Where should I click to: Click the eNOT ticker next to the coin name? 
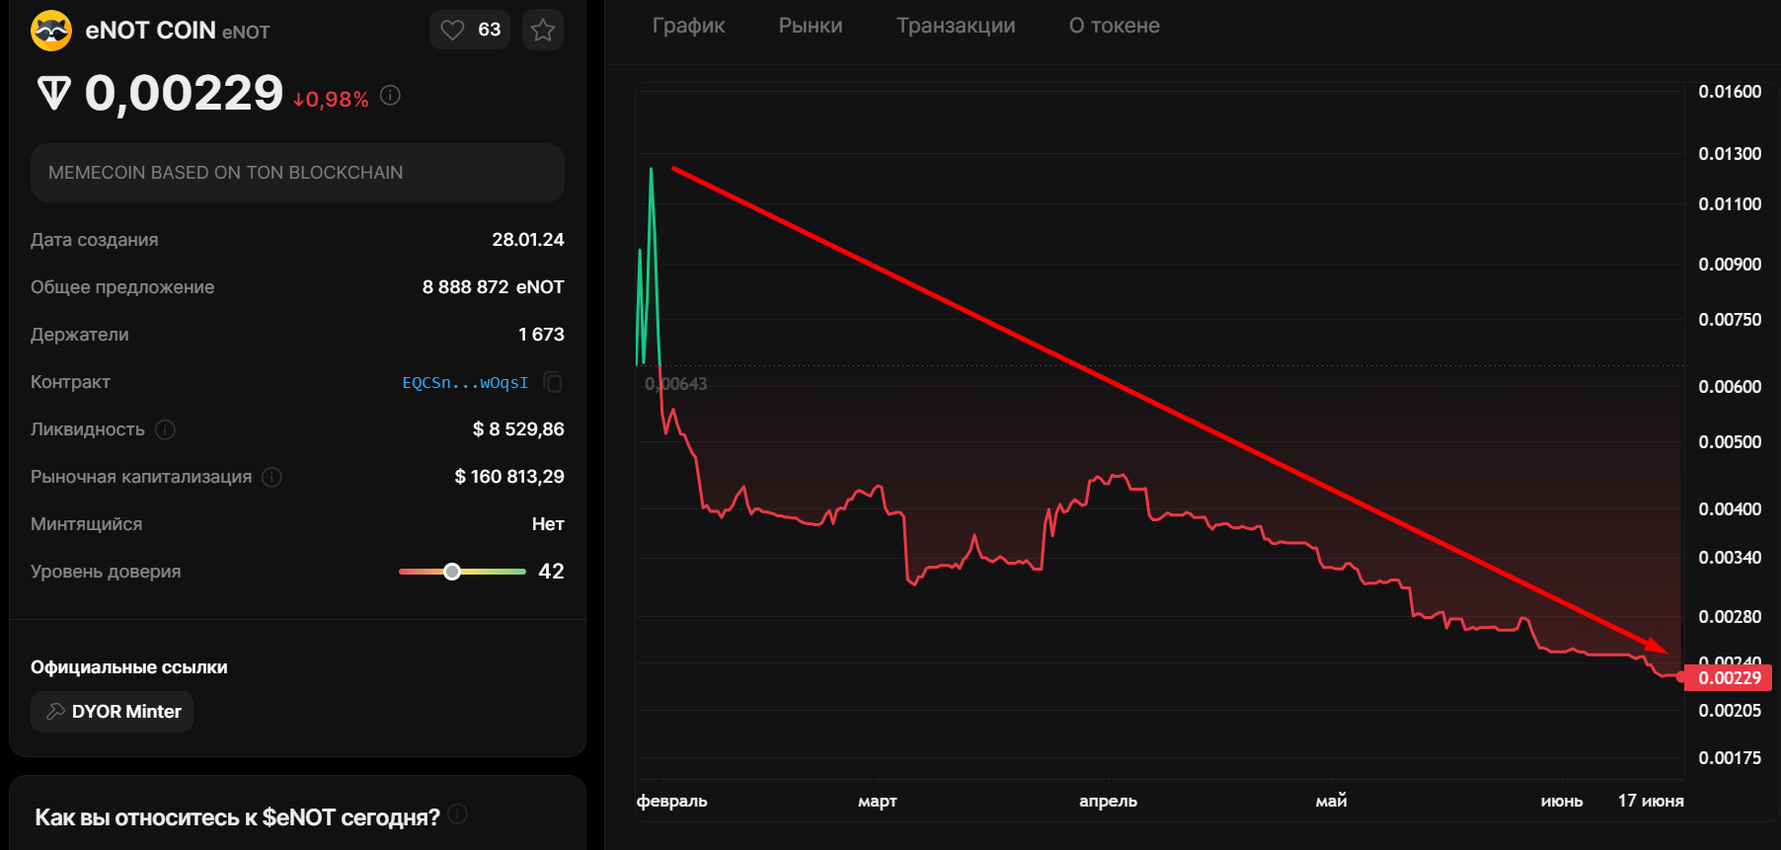pyautogui.click(x=246, y=33)
